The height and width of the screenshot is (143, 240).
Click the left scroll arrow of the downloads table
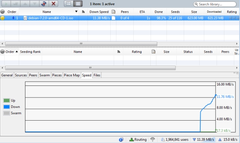tap(2, 44)
